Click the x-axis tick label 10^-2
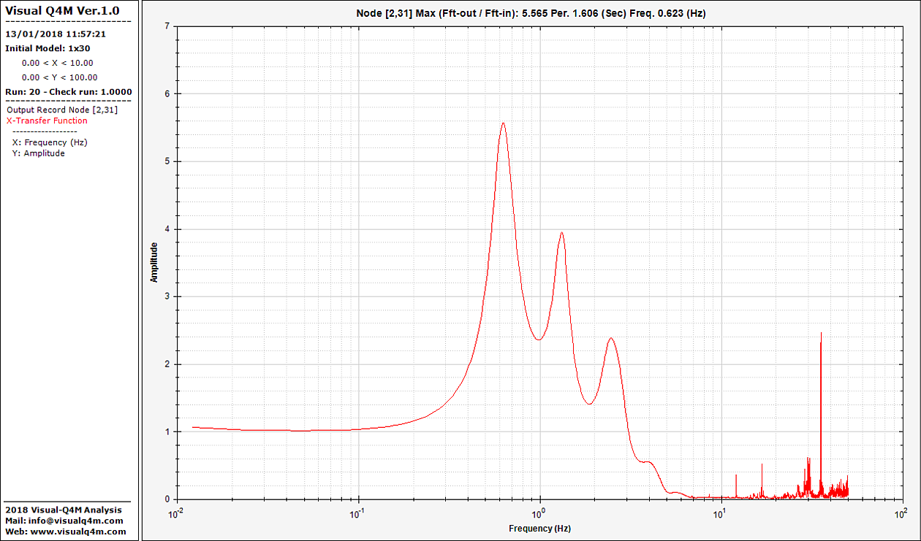This screenshot has height=541, width=921. 176,513
